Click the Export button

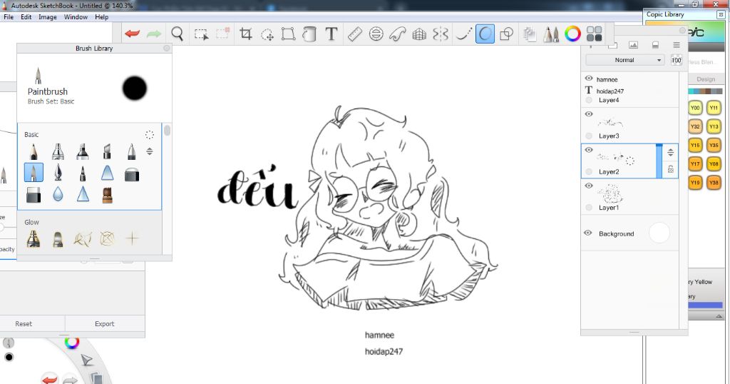click(104, 323)
